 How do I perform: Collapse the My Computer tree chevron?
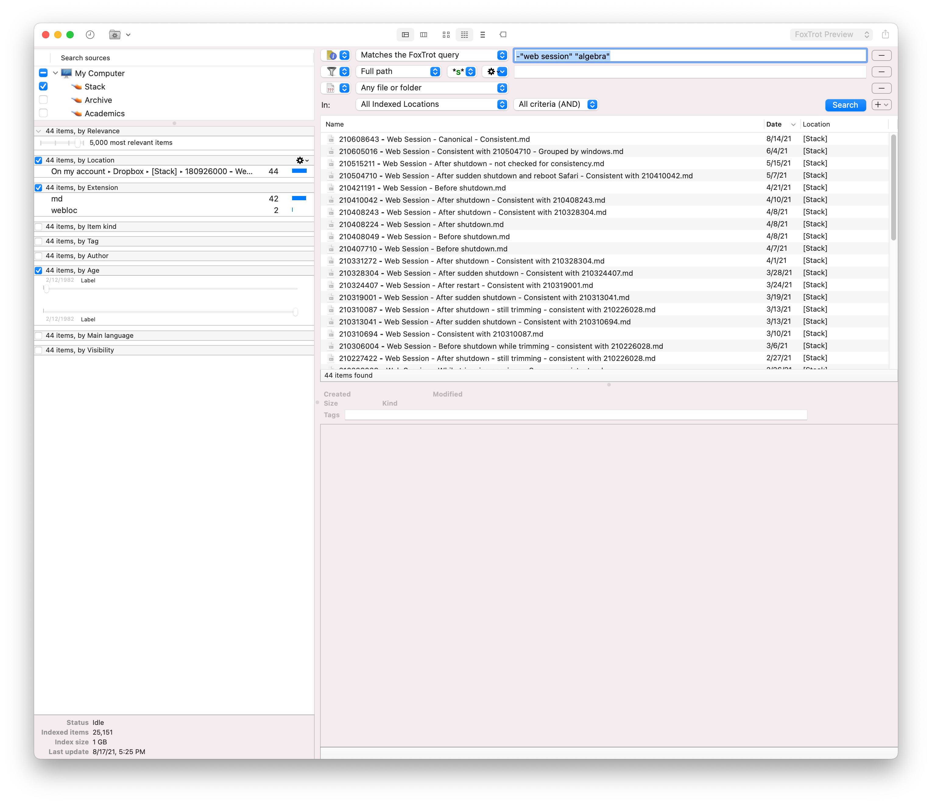tap(55, 73)
